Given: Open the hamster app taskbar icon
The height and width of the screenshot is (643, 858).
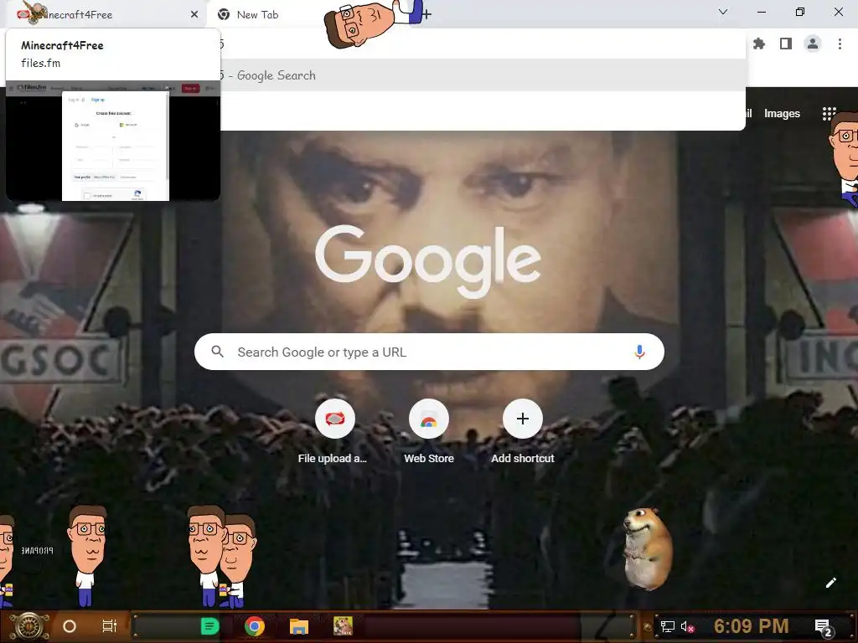Looking at the screenshot, I should point(343,626).
